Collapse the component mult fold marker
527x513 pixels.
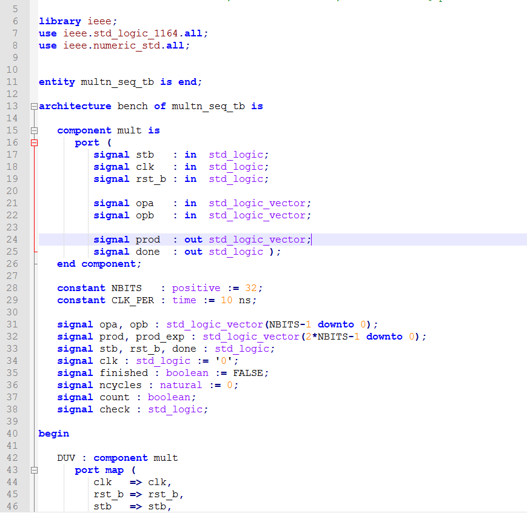click(34, 130)
